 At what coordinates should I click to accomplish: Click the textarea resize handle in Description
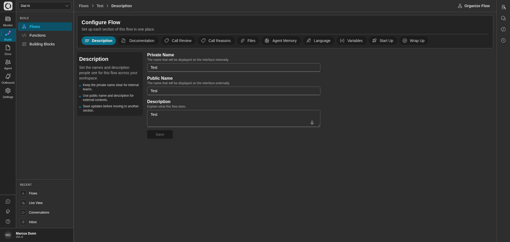click(x=319, y=125)
